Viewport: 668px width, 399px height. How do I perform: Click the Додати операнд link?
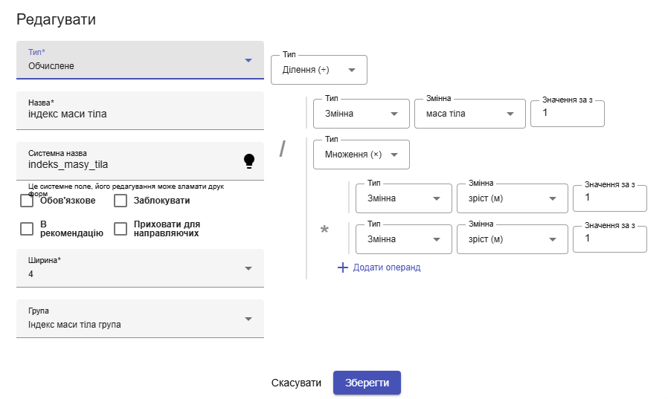(386, 267)
